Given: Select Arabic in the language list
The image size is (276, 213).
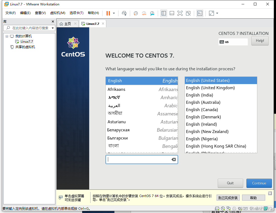Looking at the screenshot, I should [x=142, y=105].
